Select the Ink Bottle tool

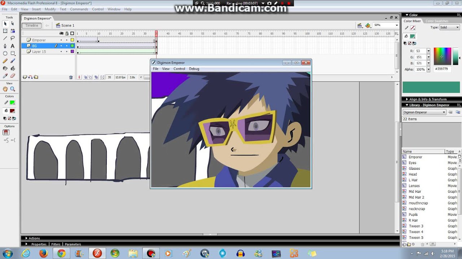[5, 68]
